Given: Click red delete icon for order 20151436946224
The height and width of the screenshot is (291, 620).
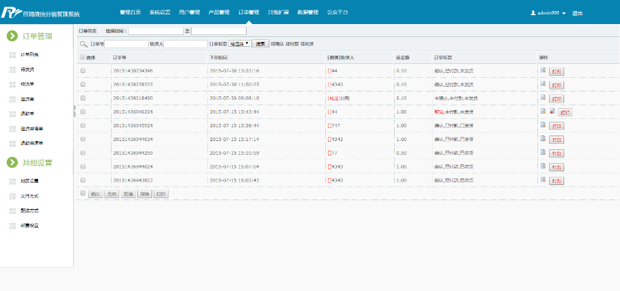Looking at the screenshot, I should point(552,111).
